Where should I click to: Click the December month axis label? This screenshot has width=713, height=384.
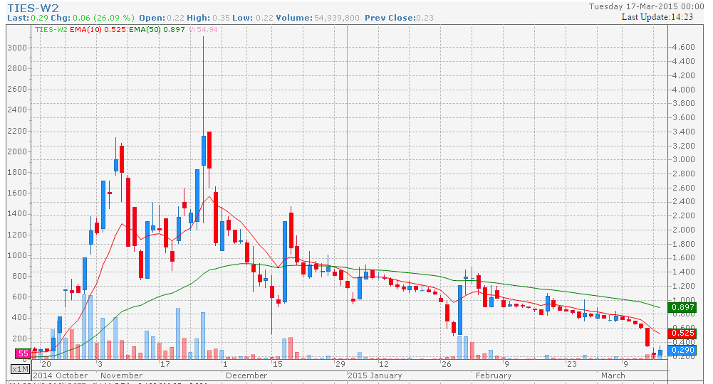click(246, 375)
